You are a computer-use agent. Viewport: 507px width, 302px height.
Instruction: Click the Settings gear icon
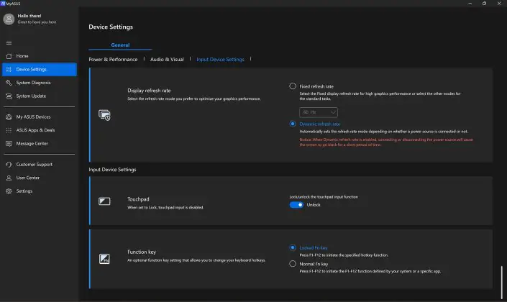[x=9, y=191]
